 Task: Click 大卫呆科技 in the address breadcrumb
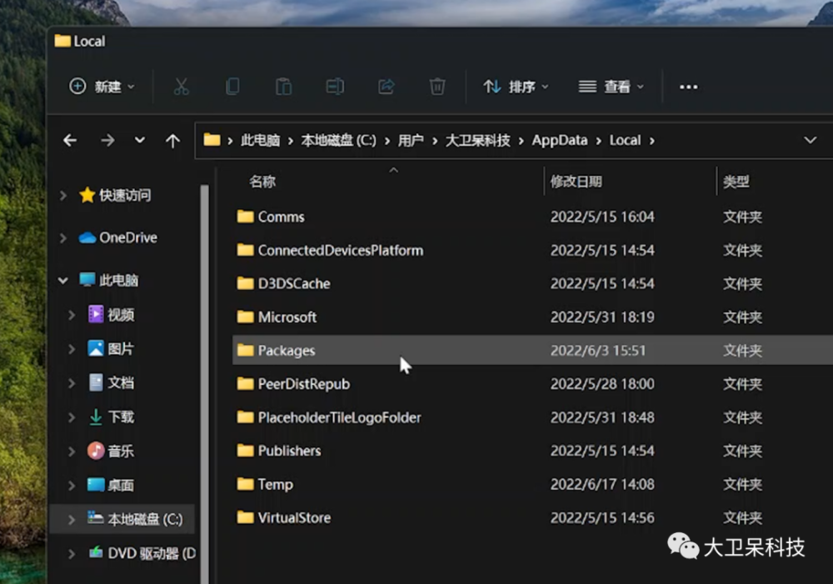[477, 141]
